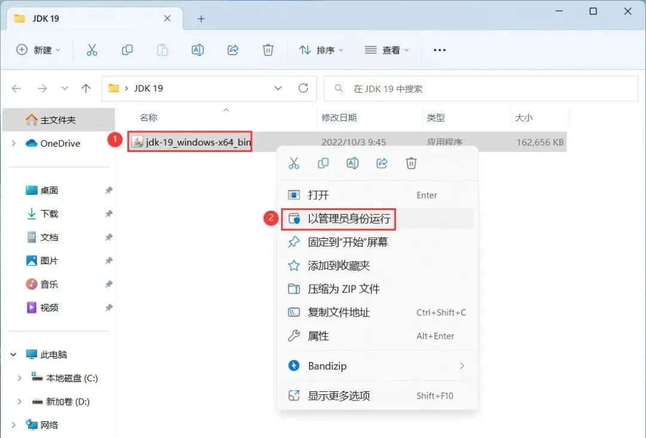The image size is (646, 438).
Task: Click the folder icon in the address bar
Action: click(113, 88)
